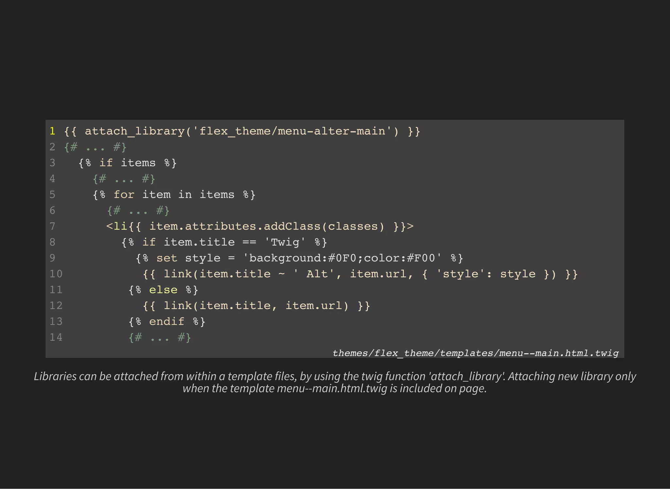Click the attach_library line of code
This screenshot has height=489, width=670.
(242, 131)
